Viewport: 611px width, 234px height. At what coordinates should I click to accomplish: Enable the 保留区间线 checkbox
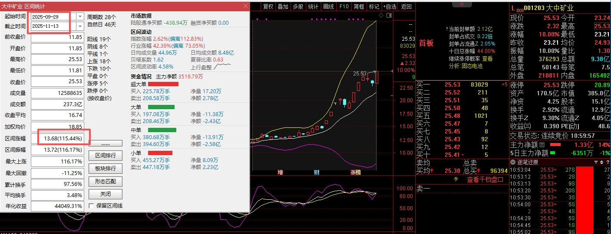[x=91, y=206]
